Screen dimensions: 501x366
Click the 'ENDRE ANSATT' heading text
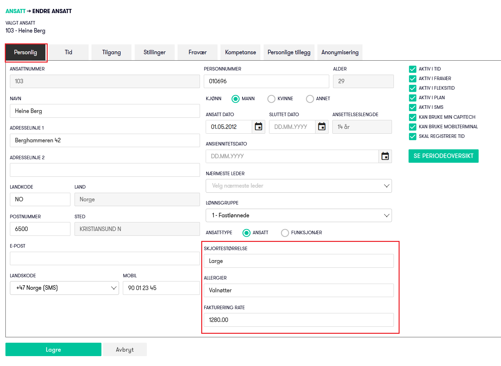[52, 11]
